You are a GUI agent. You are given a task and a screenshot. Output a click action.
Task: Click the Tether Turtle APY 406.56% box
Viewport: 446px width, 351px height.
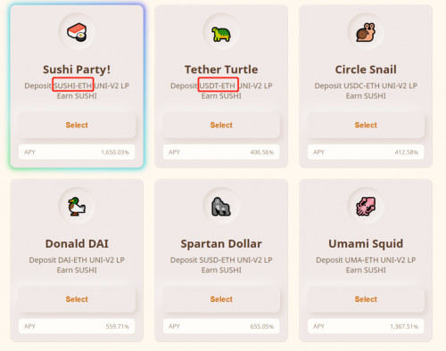click(x=221, y=152)
